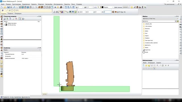Click the down arrow icon in Библиотекарь
Screen dimensions: 182x102
coord(168,65)
